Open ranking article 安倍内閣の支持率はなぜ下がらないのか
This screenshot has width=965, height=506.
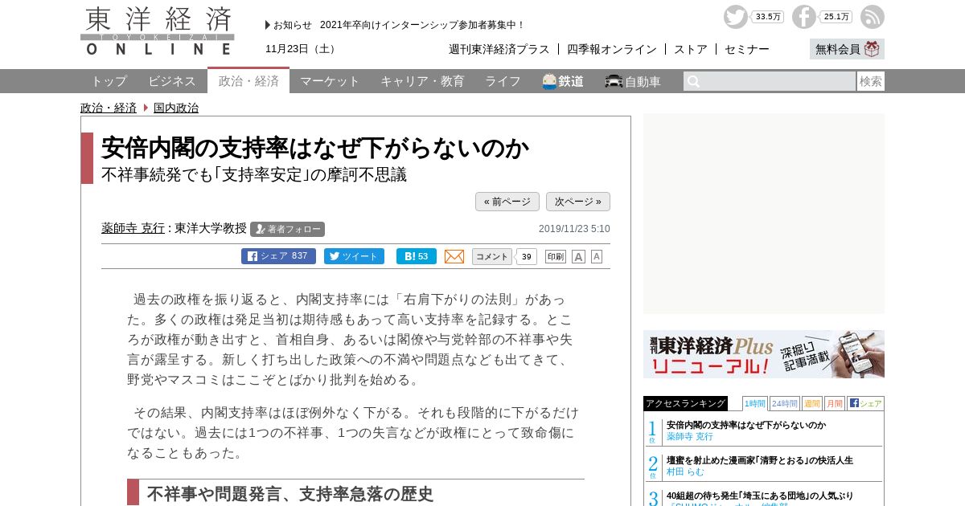point(746,425)
